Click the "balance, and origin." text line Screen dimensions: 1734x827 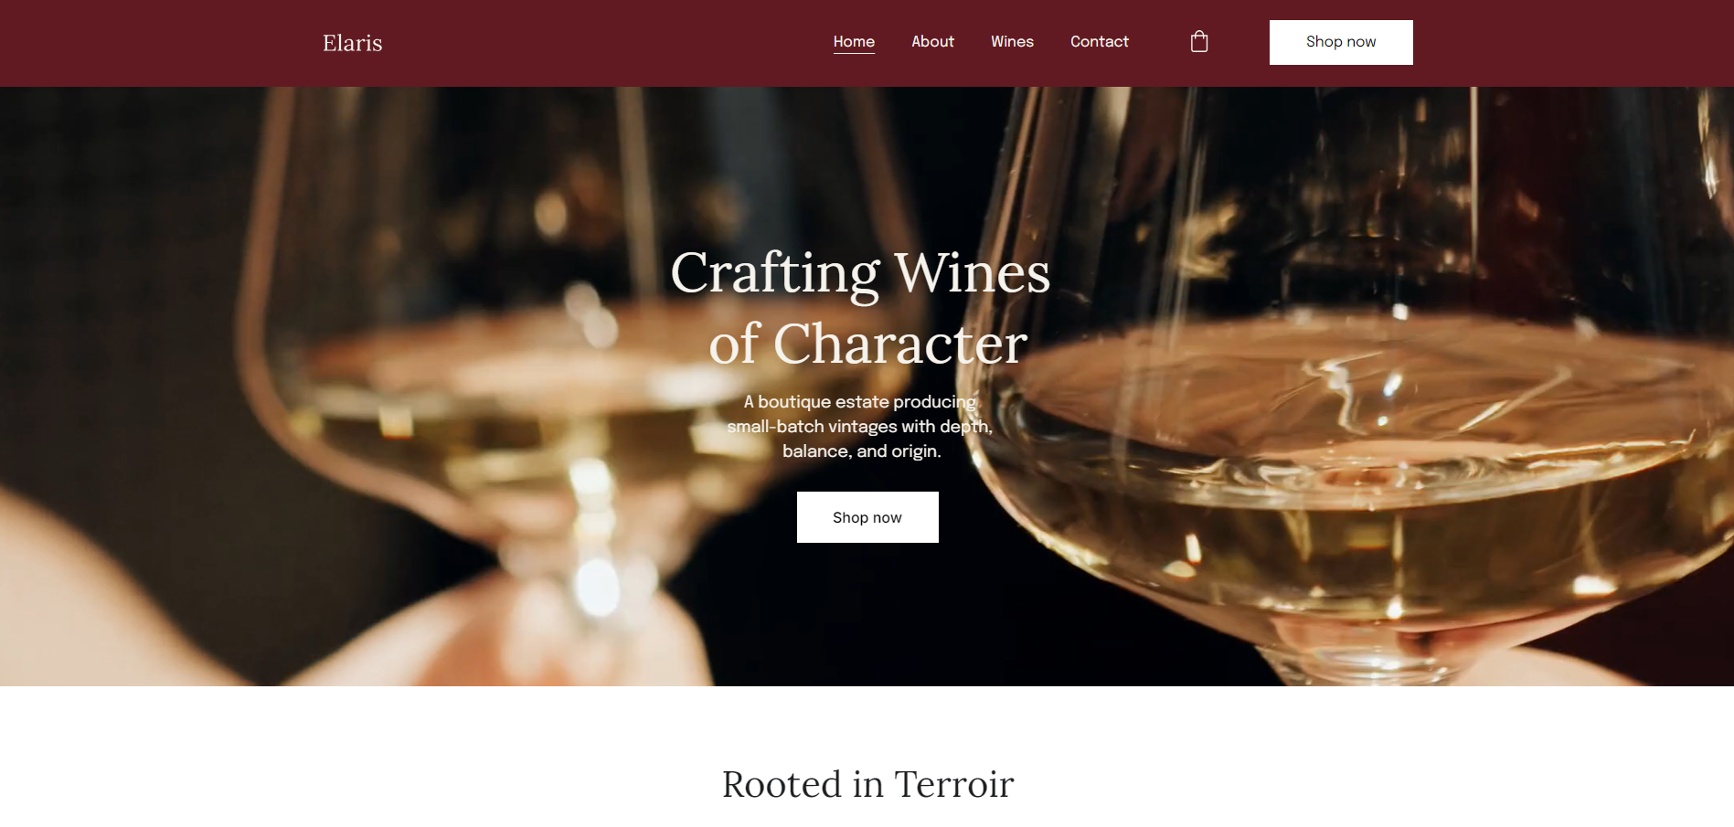[861, 451]
